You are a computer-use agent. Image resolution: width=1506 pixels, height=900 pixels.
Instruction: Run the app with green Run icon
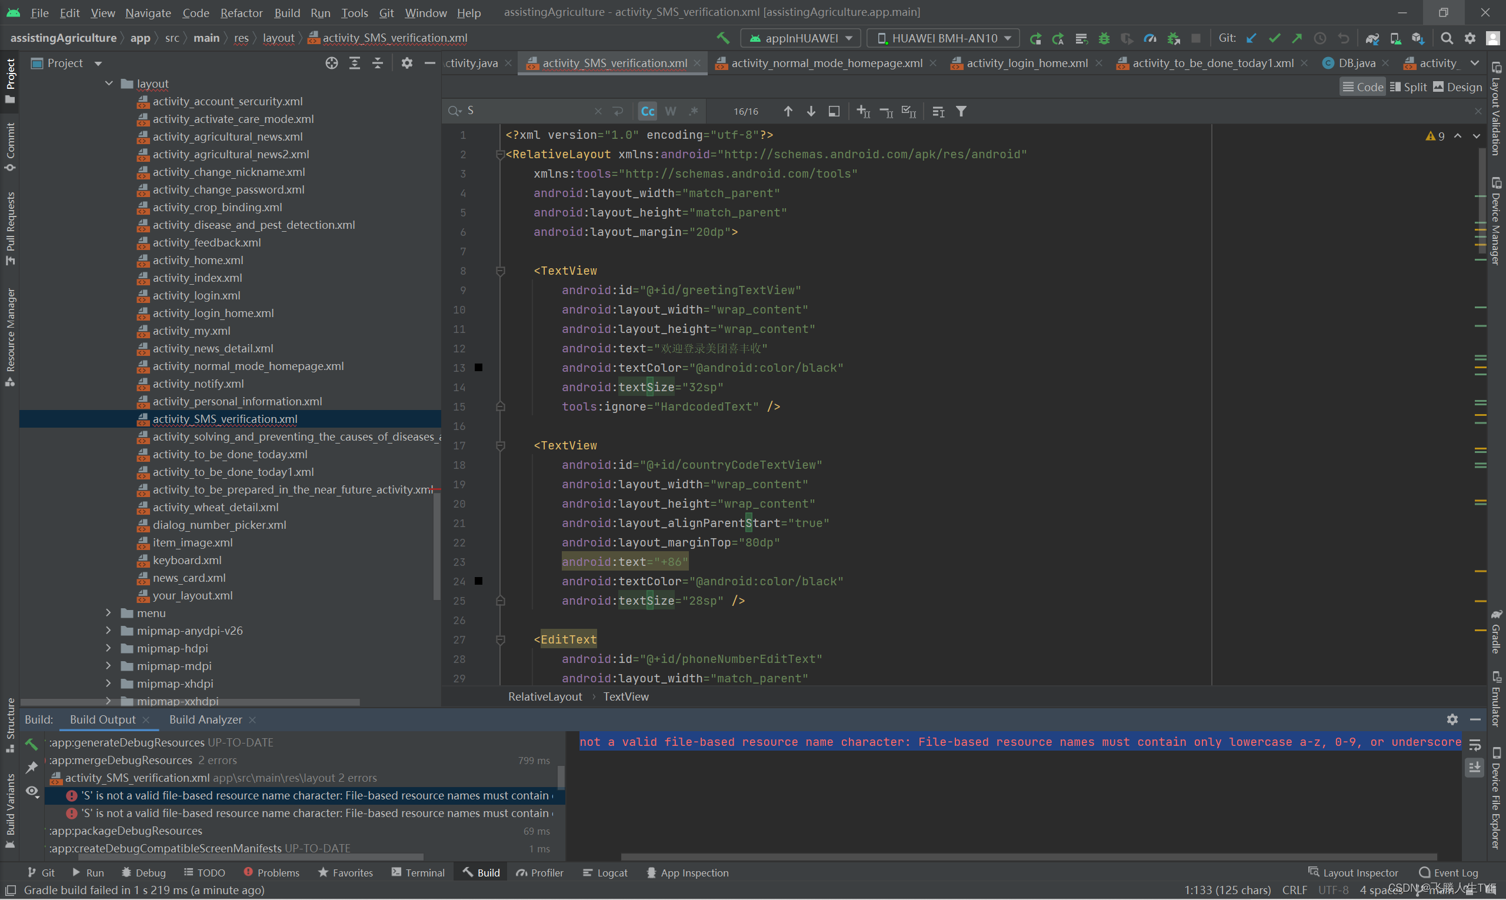(1035, 38)
